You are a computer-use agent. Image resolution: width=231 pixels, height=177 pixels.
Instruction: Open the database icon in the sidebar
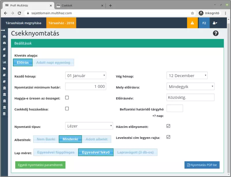click(x=4, y=114)
